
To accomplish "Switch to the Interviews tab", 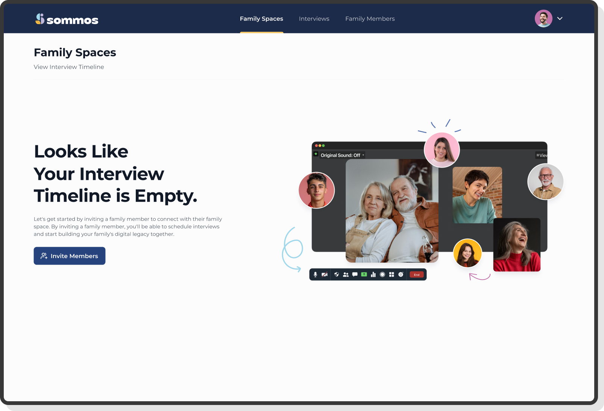I will tap(314, 19).
